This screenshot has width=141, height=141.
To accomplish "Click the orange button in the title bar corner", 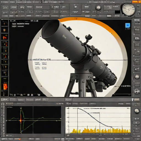I will [136, 2].
